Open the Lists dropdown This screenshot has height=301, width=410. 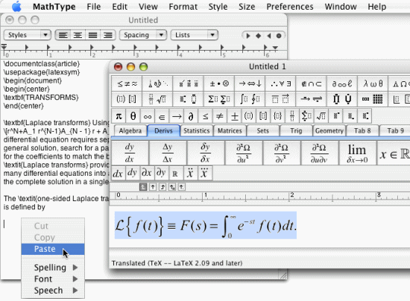click(x=195, y=35)
